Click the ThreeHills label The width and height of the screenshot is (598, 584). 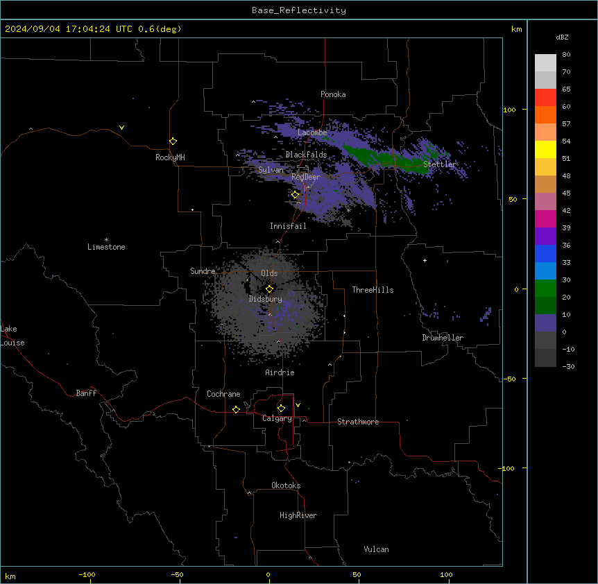pyautogui.click(x=373, y=290)
